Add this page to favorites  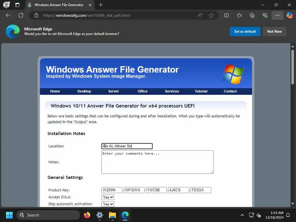click(x=211, y=15)
